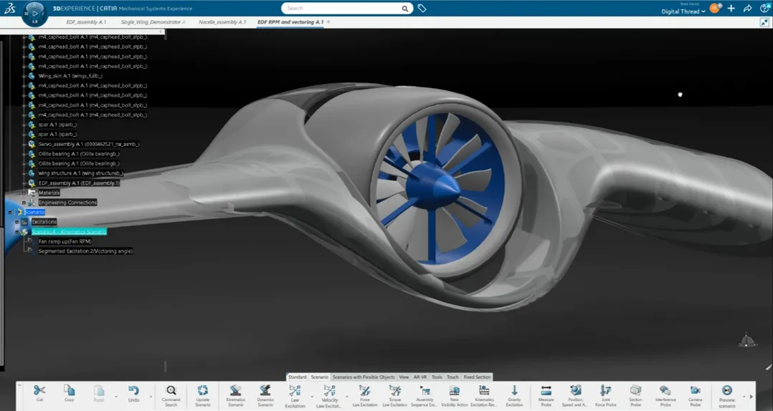Select the Force Law Excitation tool
Viewport: 773px width, 411px height.
point(365,396)
